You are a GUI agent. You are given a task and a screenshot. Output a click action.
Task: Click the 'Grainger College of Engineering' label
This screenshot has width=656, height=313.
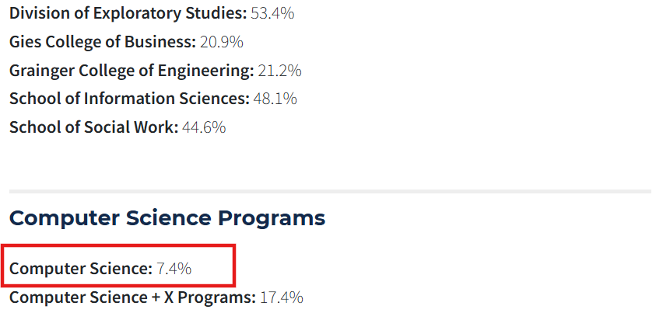click(x=132, y=71)
